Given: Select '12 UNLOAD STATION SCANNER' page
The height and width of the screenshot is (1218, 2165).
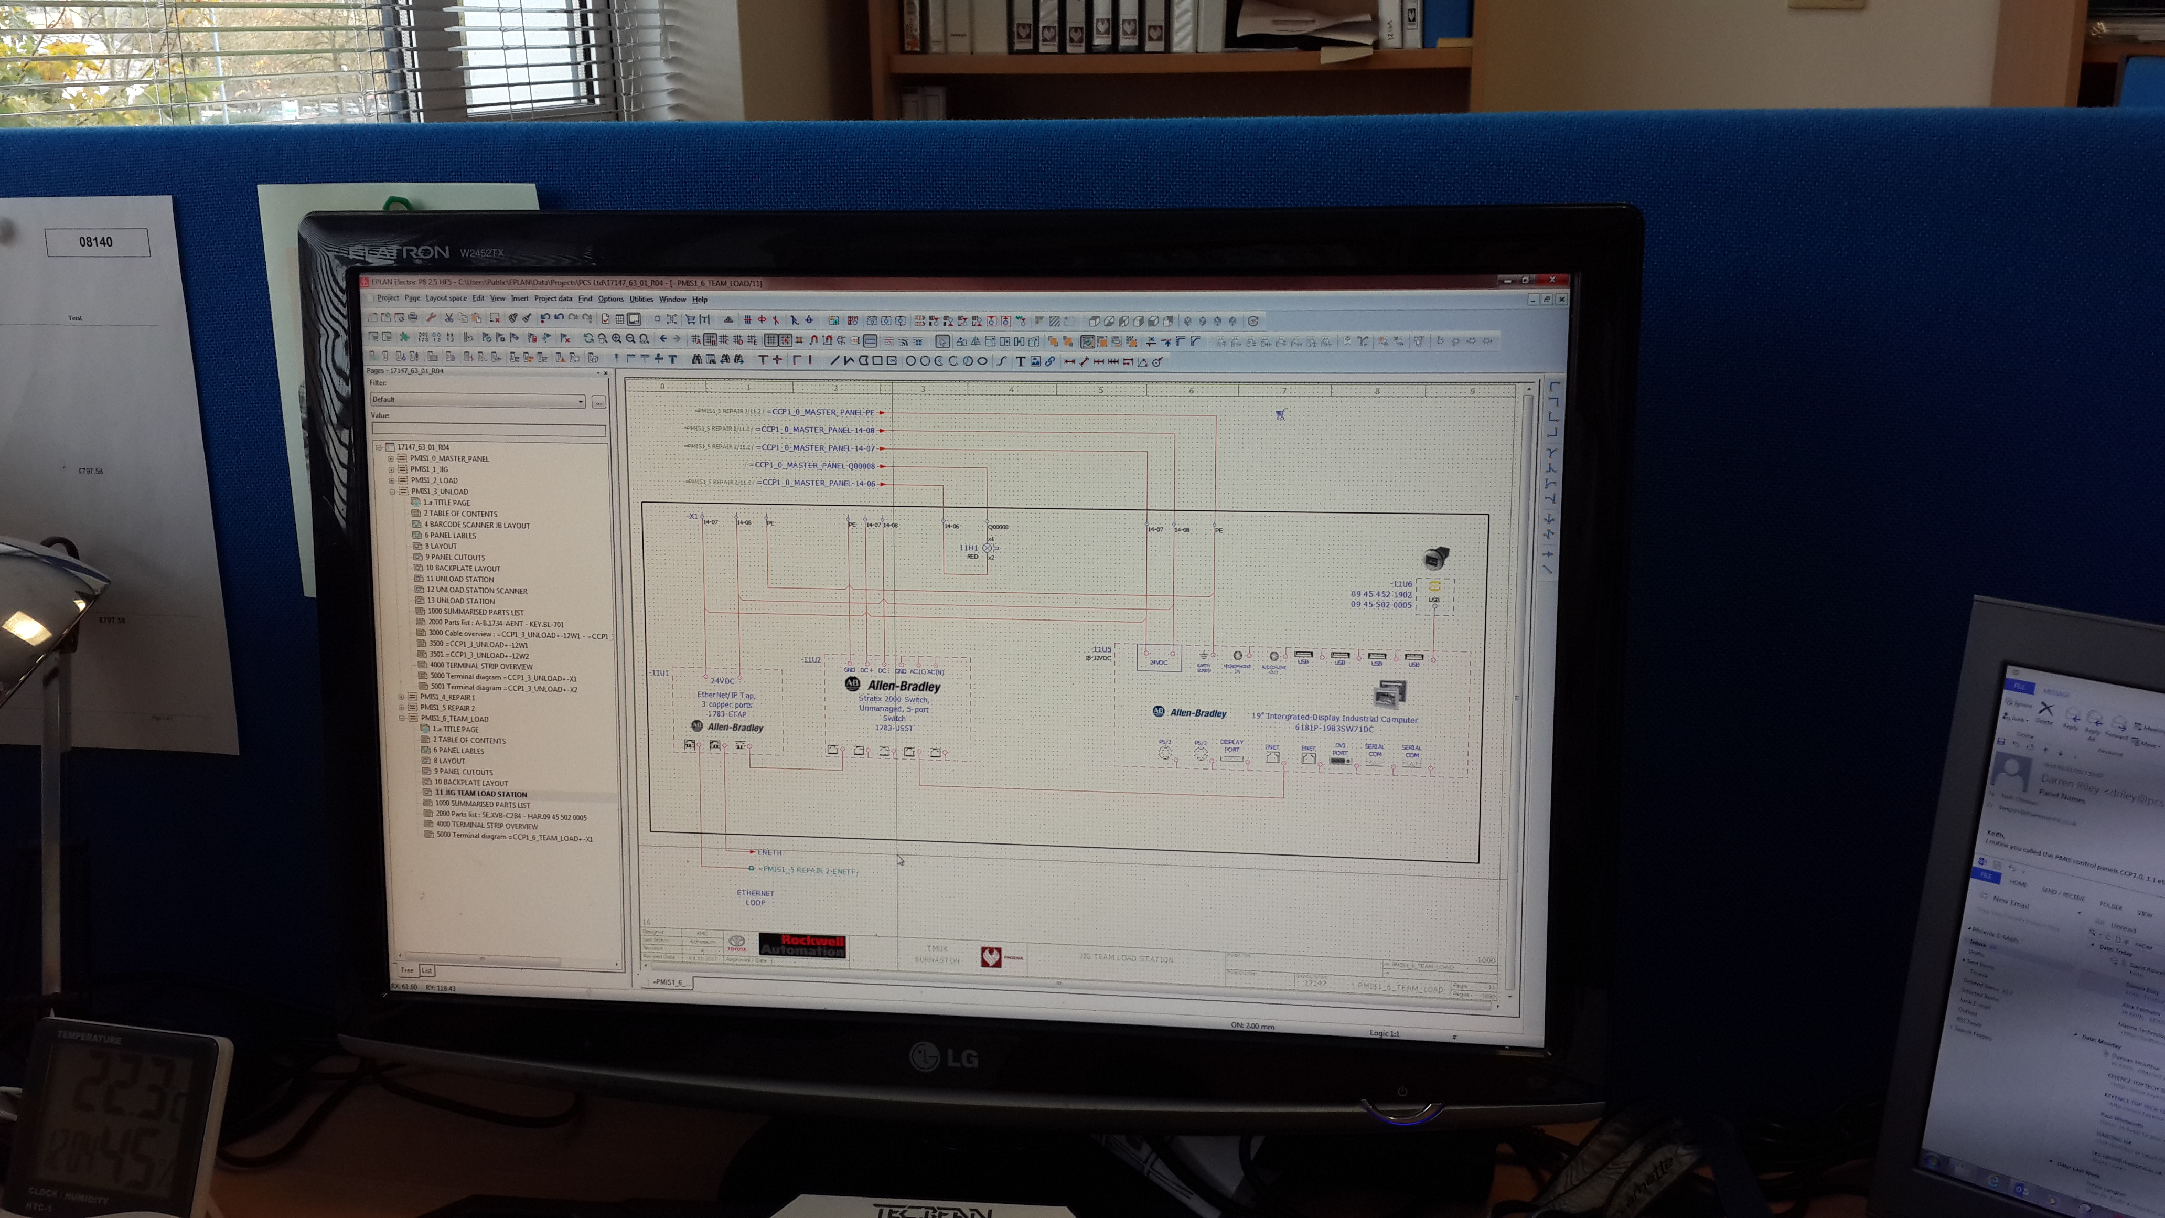Looking at the screenshot, I should point(477,590).
